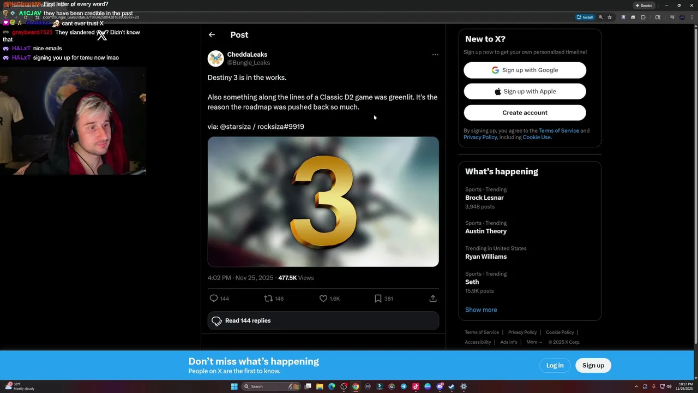The image size is (698, 393).
Task: Click the Chrome profile avatar icon
Action: (682, 17)
